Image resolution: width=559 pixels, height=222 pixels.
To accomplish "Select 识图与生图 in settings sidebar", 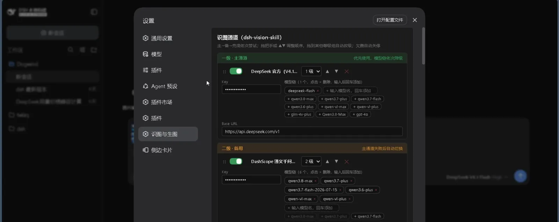I will (x=168, y=134).
